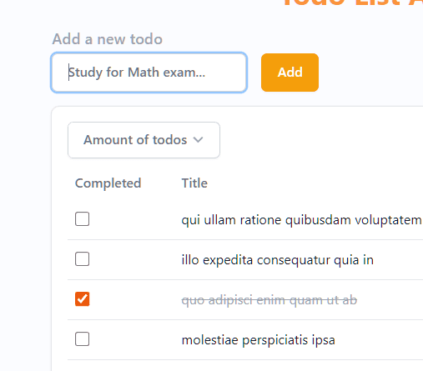
Task: Mark 'illo expedita consequatur quia in' as completed
Action: pos(83,259)
